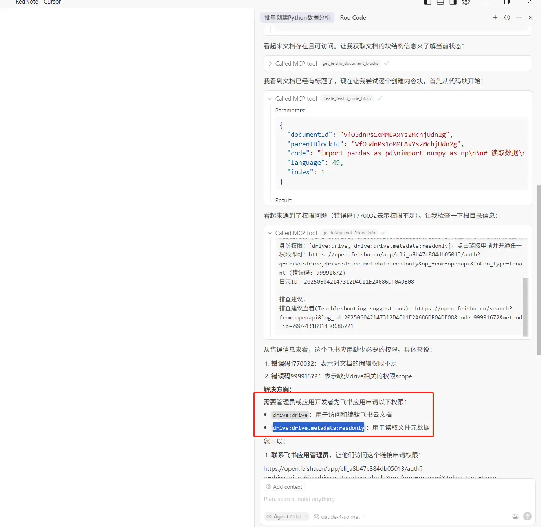This screenshot has width=541, height=527.
Task: Click the "parentBlockId" line in parameters JSON
Action: click(x=376, y=144)
